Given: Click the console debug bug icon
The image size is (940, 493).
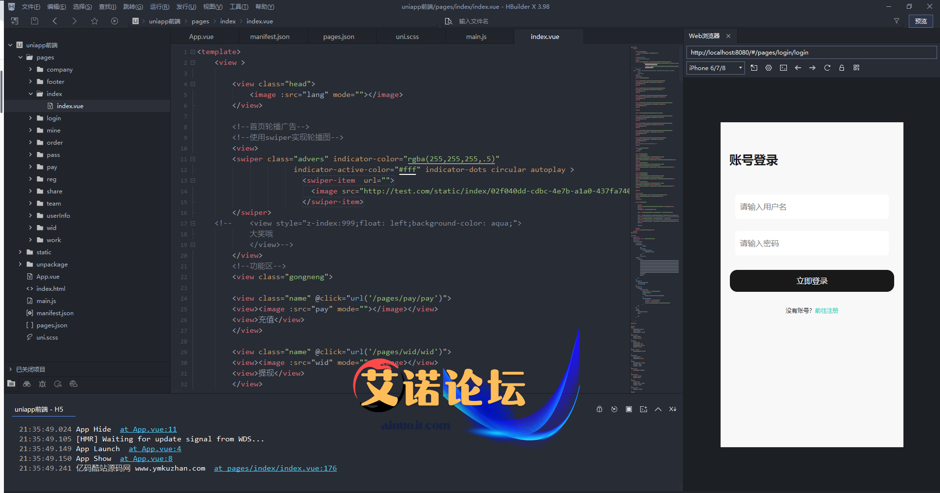Looking at the screenshot, I should pyautogui.click(x=600, y=409).
